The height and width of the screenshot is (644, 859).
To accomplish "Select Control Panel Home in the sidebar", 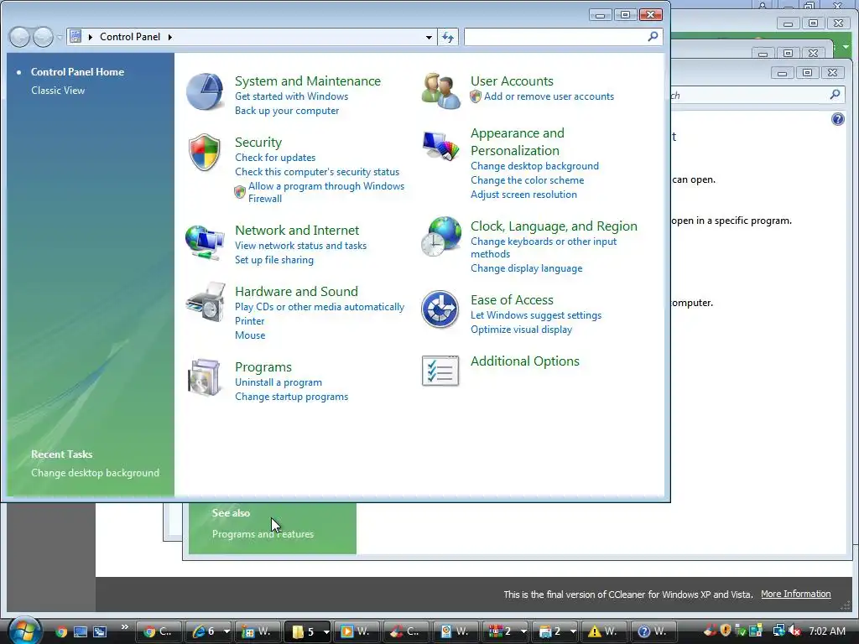I will [x=77, y=72].
